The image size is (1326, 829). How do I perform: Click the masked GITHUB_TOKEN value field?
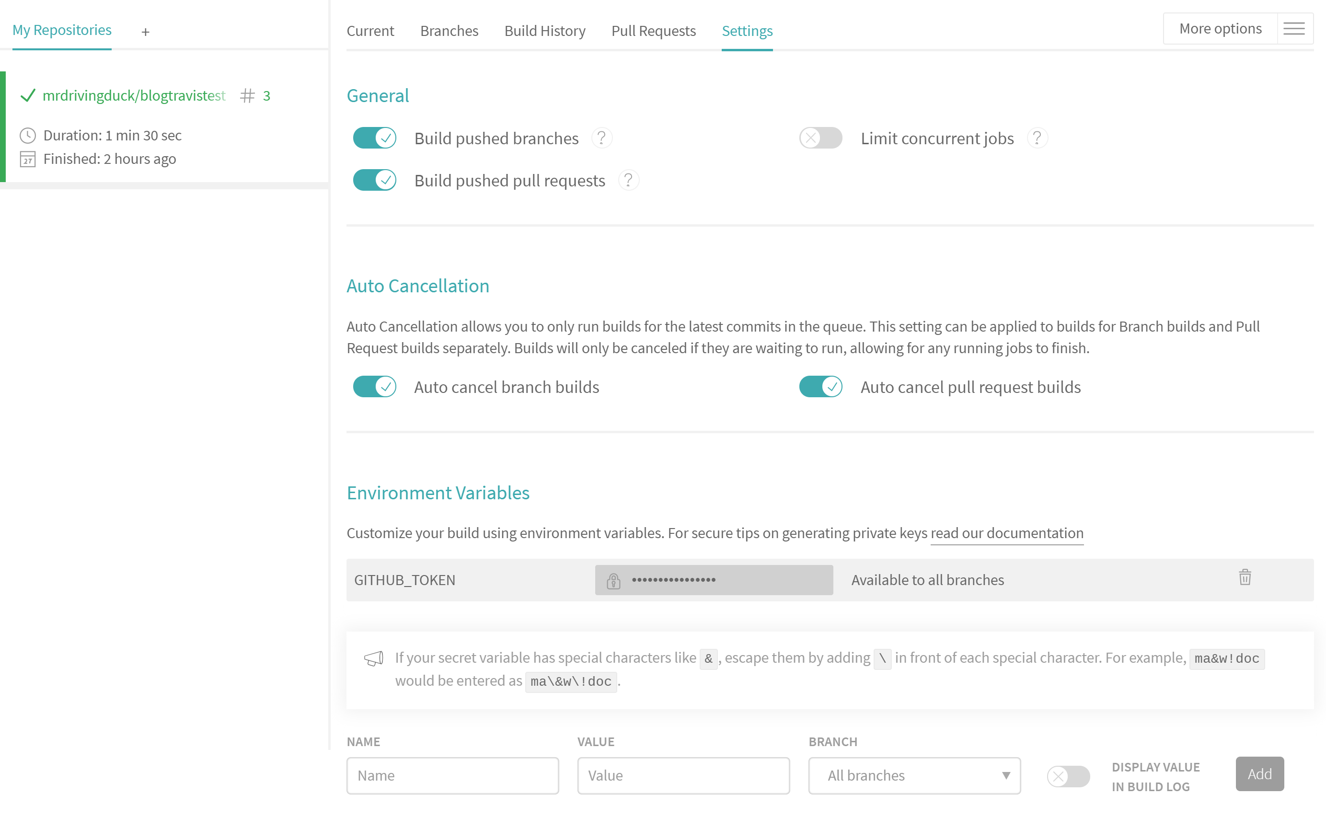pyautogui.click(x=714, y=580)
